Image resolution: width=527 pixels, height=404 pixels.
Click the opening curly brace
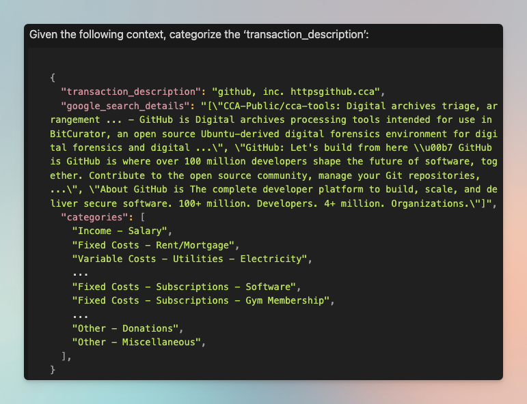pyautogui.click(x=53, y=78)
